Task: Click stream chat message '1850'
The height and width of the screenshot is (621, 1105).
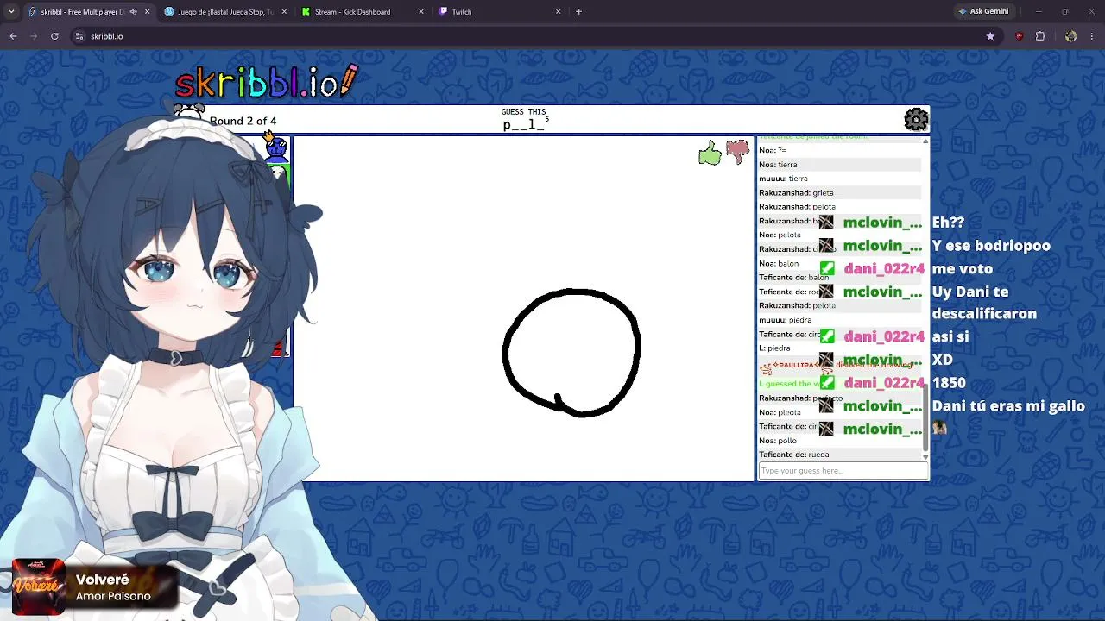Action: 949,382
